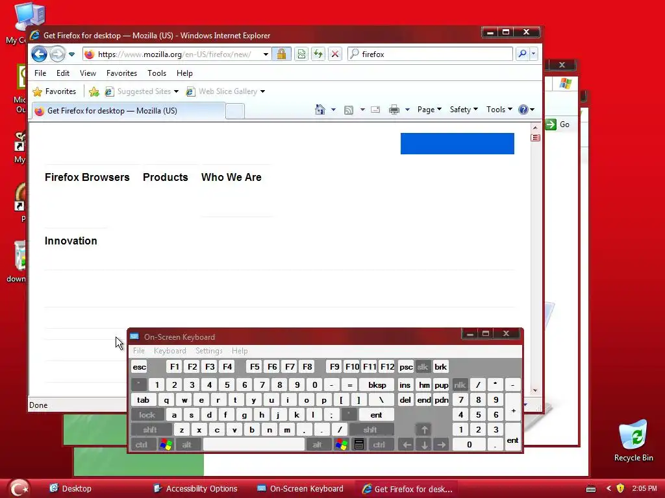Click the Innovation link
The height and width of the screenshot is (498, 665).
tap(71, 241)
